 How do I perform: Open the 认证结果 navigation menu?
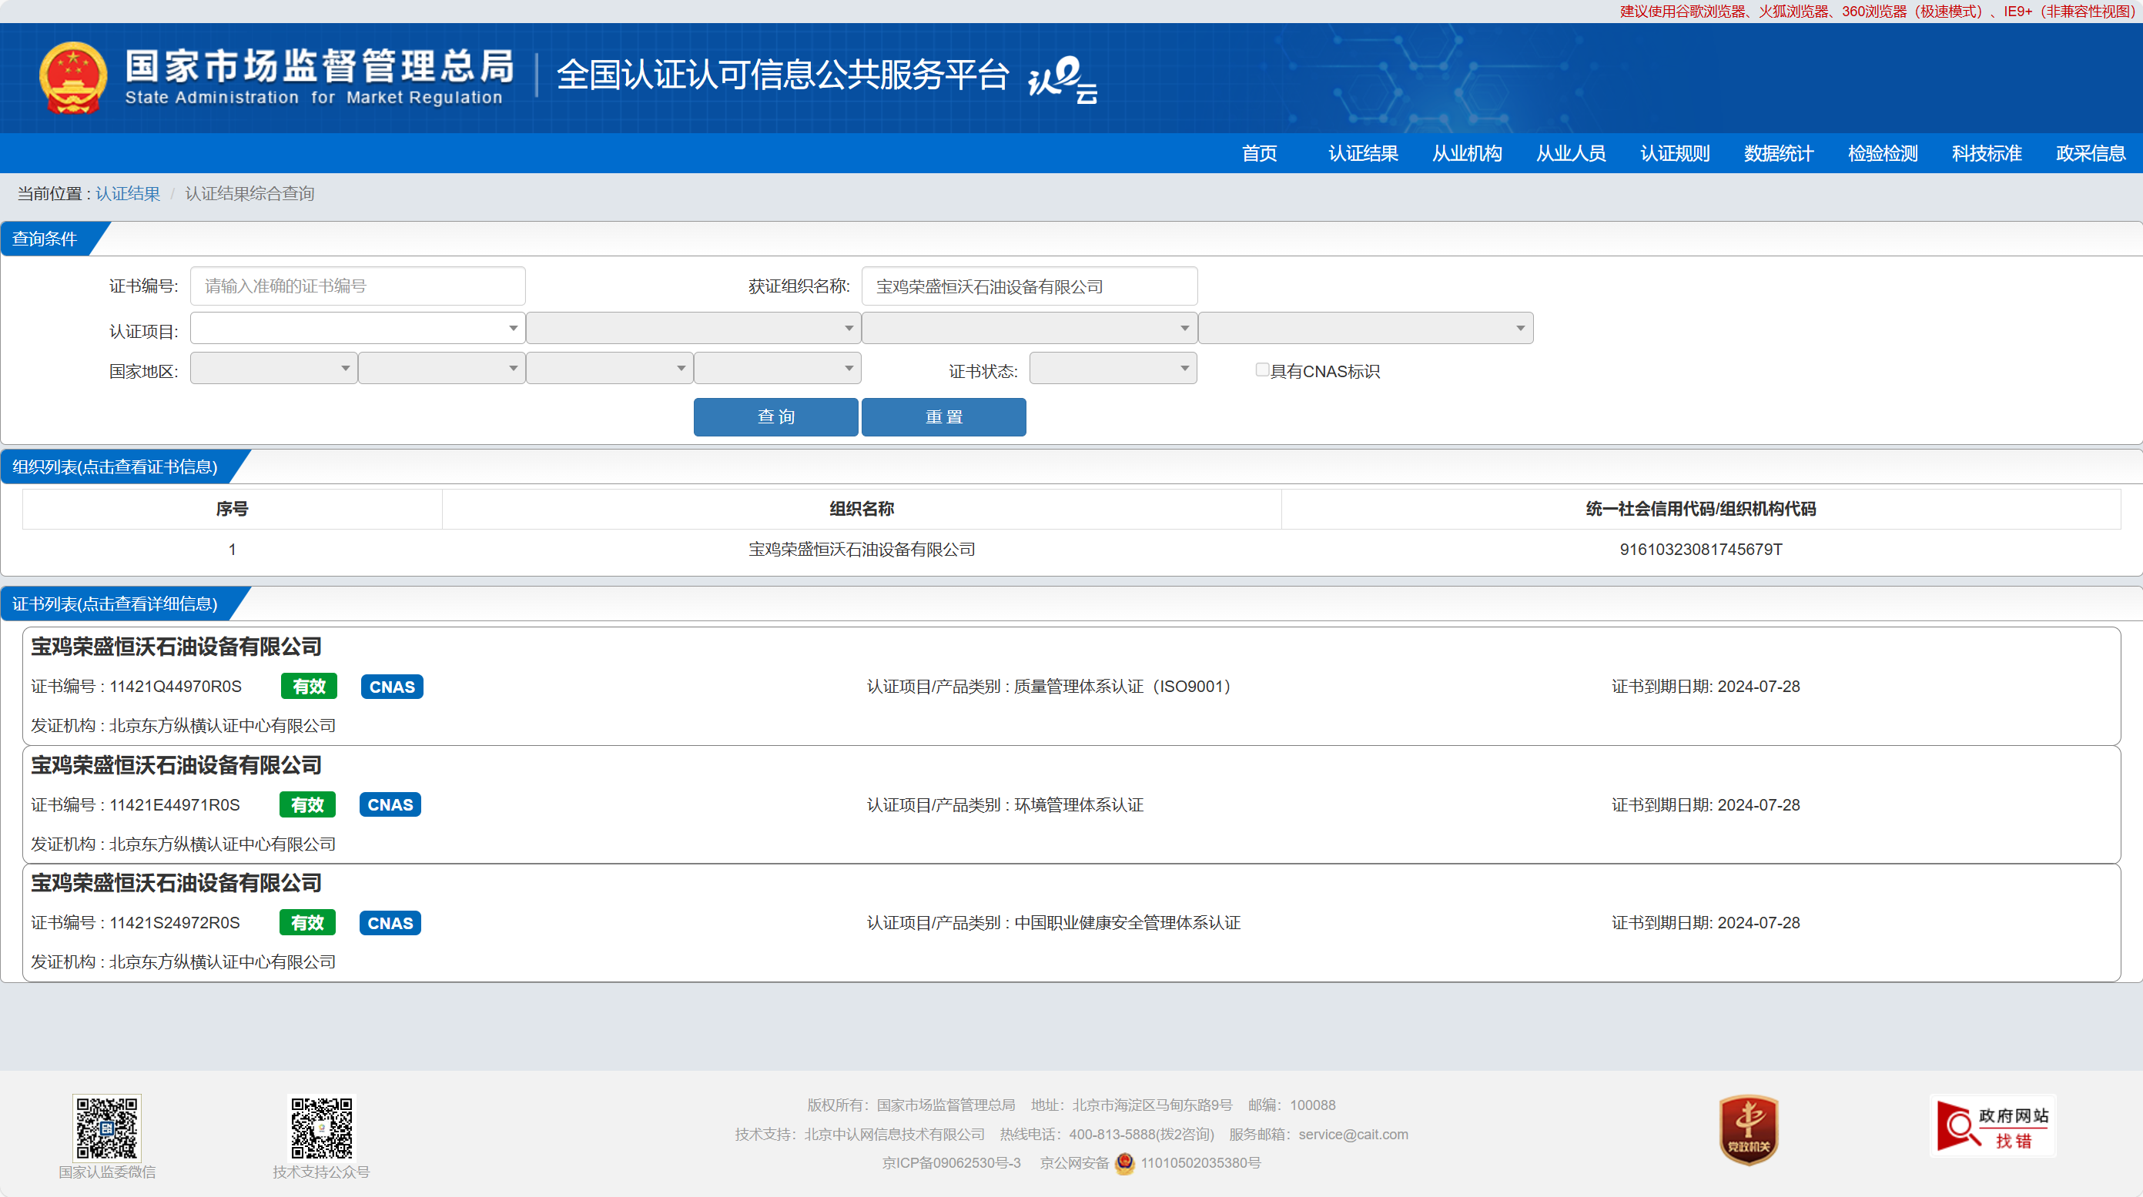[x=1364, y=153]
